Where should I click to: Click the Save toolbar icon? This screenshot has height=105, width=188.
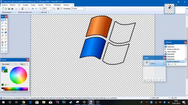9,9
